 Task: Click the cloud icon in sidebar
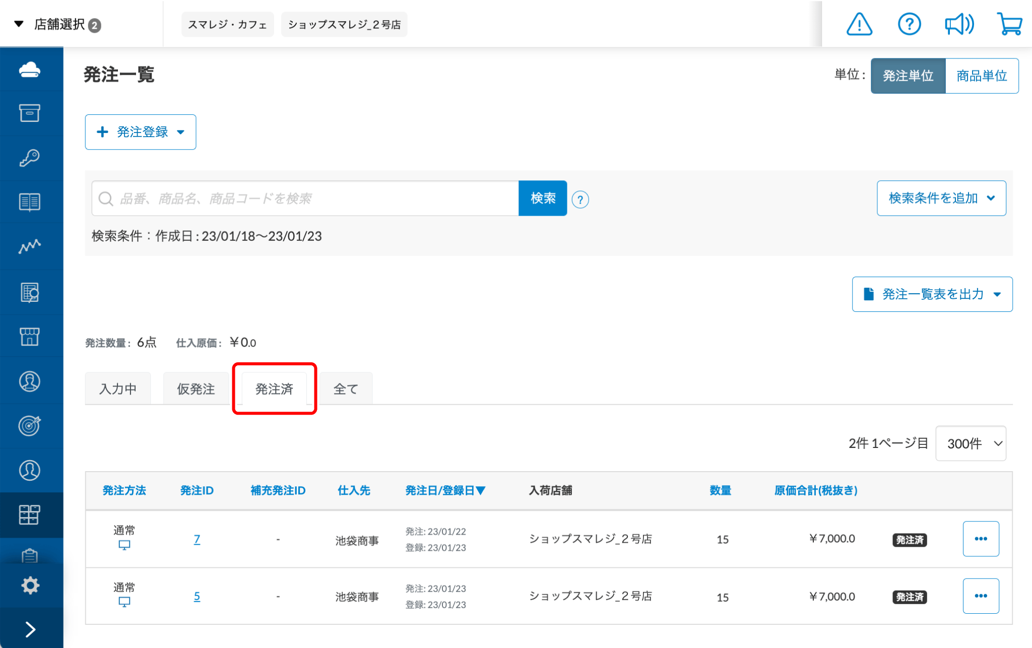point(30,70)
